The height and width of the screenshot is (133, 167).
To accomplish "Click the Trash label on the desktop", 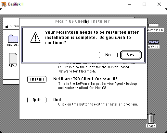I will tap(151, 126).
